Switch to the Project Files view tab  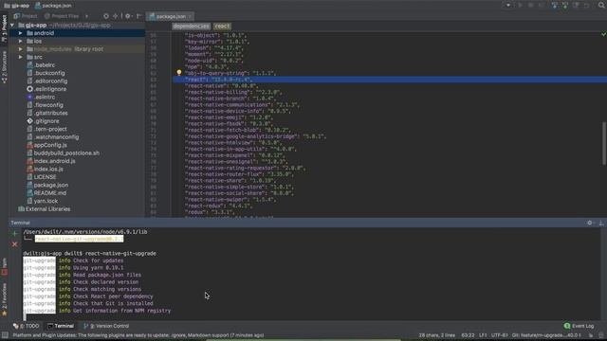62,16
